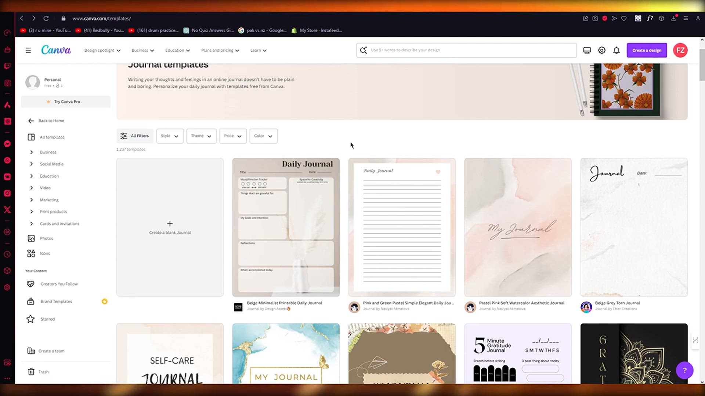Open the purple help question button

(x=684, y=370)
